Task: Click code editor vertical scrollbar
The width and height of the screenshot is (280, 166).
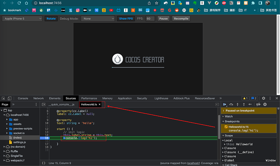Action: pos(219,127)
